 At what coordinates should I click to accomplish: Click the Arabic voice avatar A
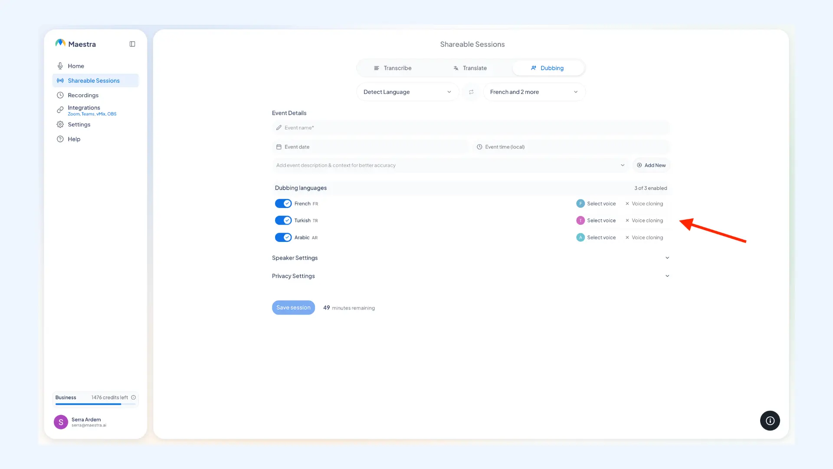(580, 238)
